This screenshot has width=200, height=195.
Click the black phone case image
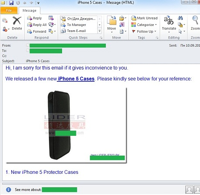point(59,125)
